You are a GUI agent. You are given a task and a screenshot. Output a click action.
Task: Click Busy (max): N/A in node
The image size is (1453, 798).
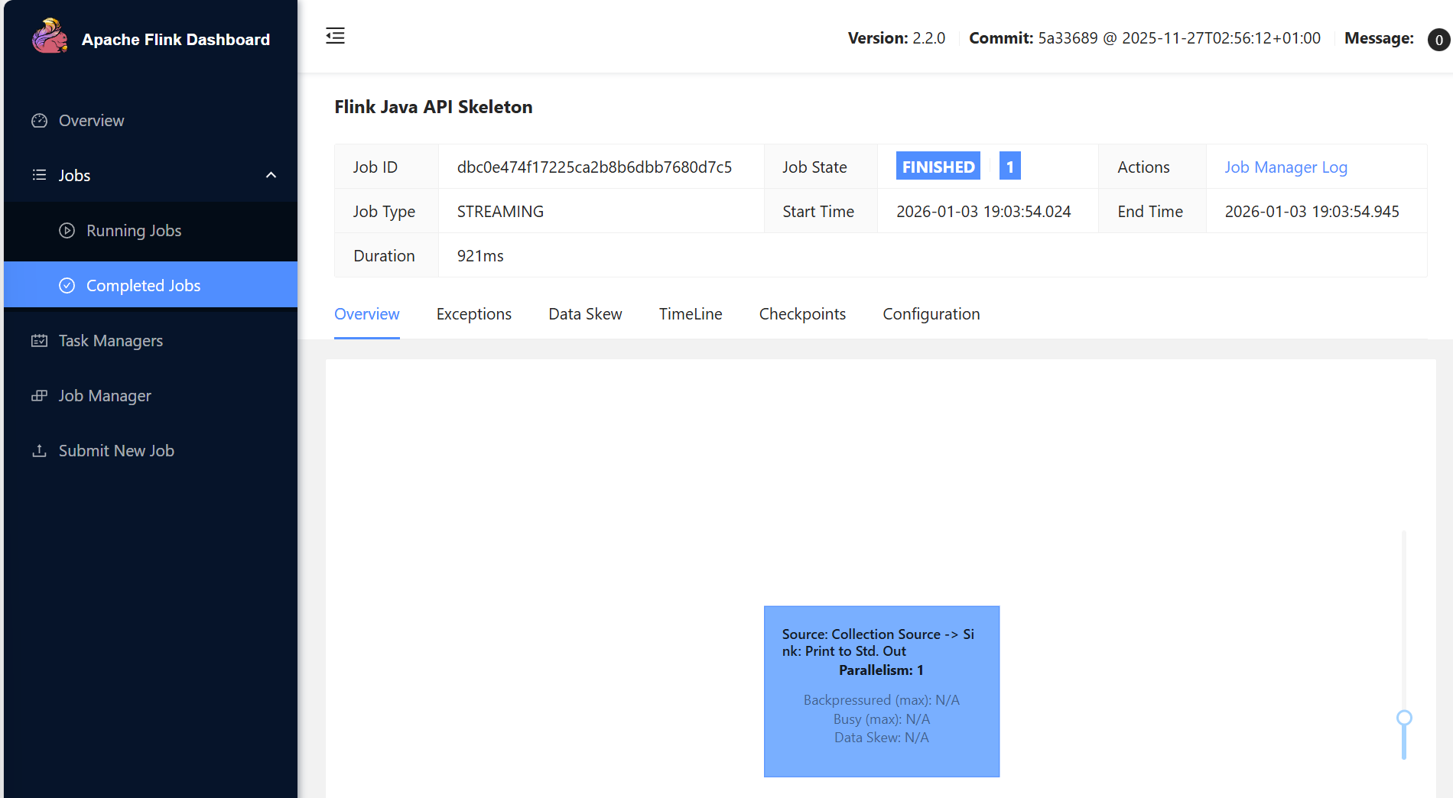tap(881, 719)
